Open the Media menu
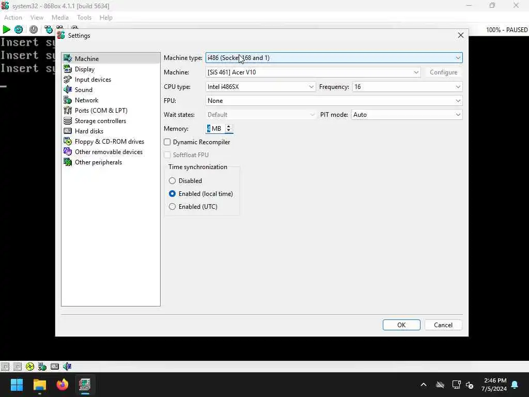The image size is (529, 397). [x=60, y=18]
